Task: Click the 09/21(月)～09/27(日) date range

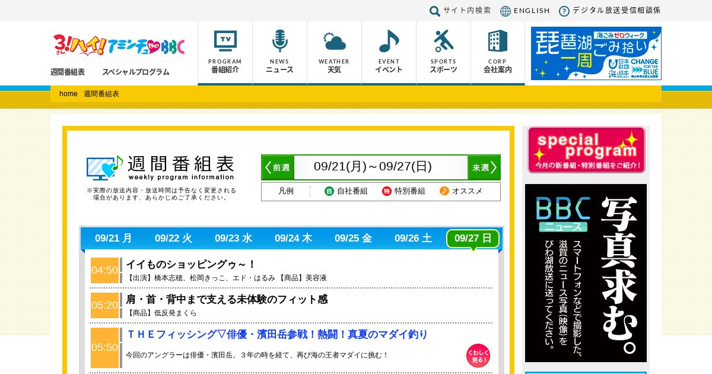Action: 373,167
